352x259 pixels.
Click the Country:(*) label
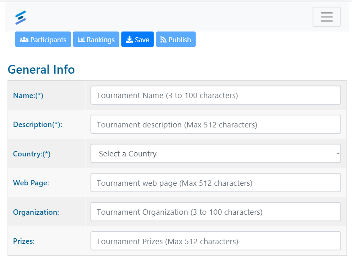32,154
